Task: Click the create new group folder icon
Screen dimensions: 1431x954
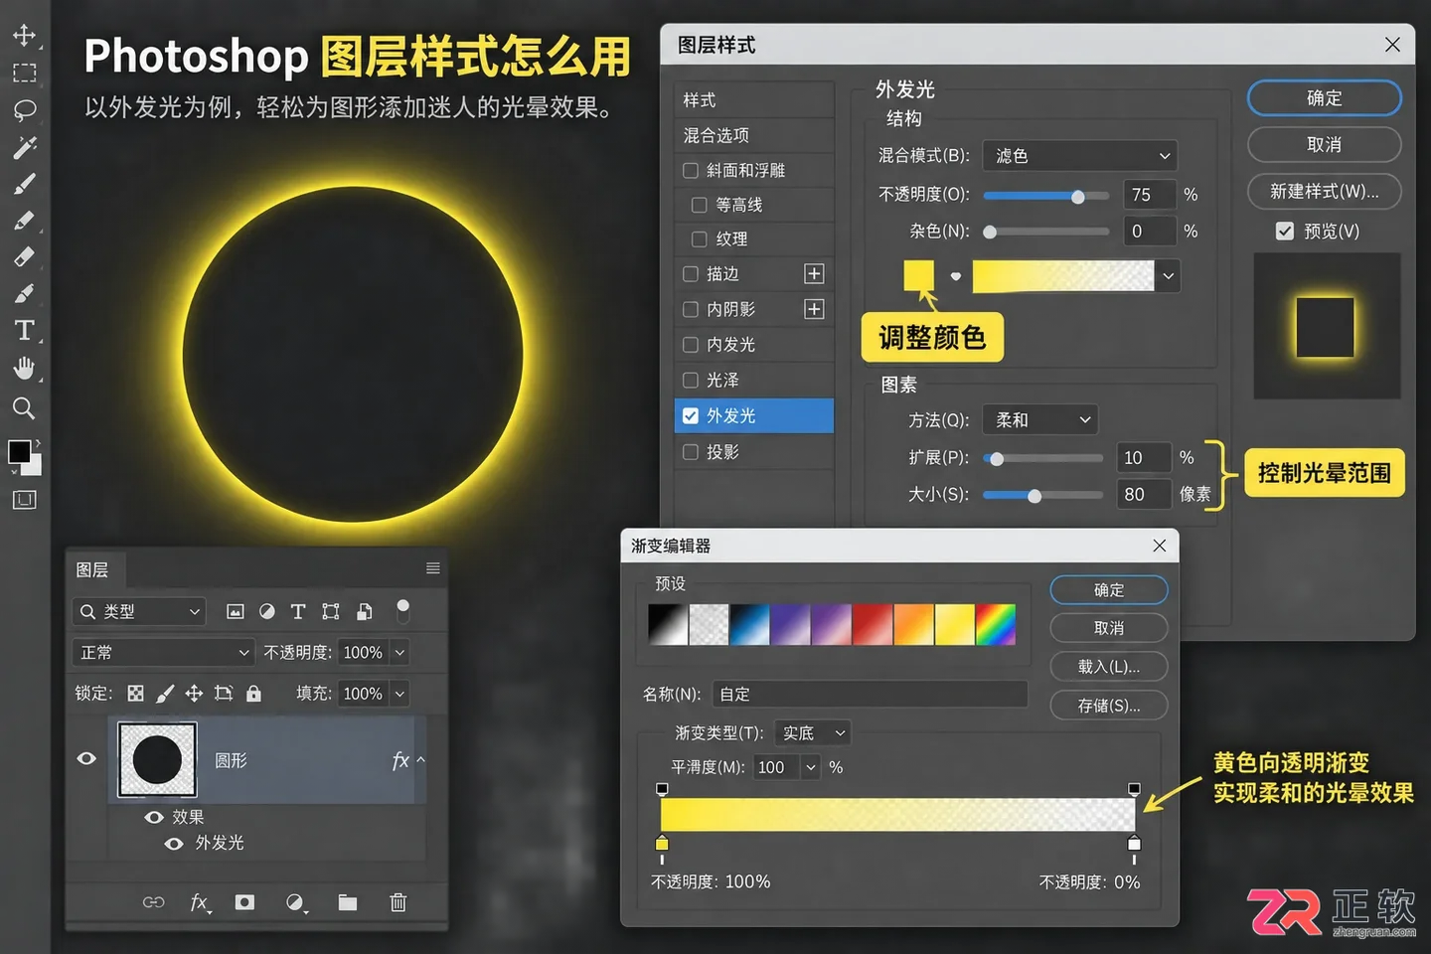Action: click(347, 902)
